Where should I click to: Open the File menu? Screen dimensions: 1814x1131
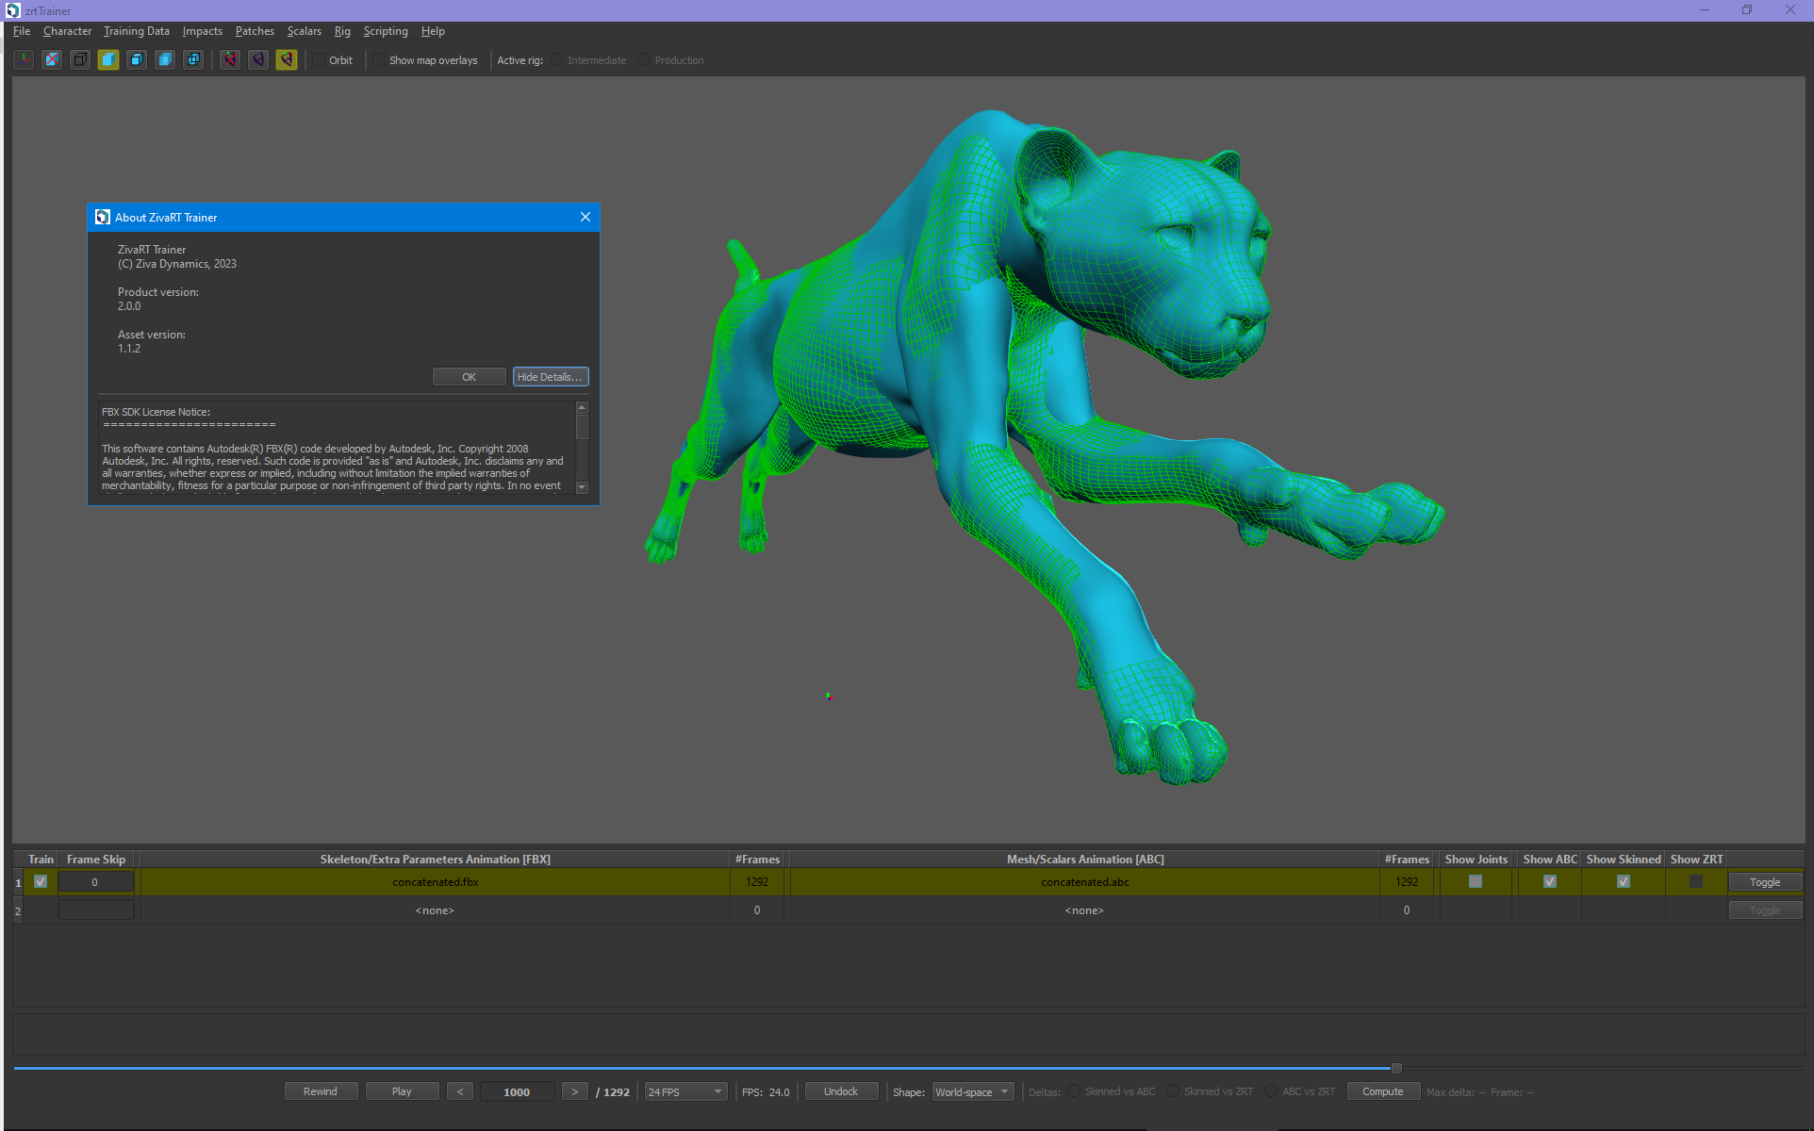(22, 31)
